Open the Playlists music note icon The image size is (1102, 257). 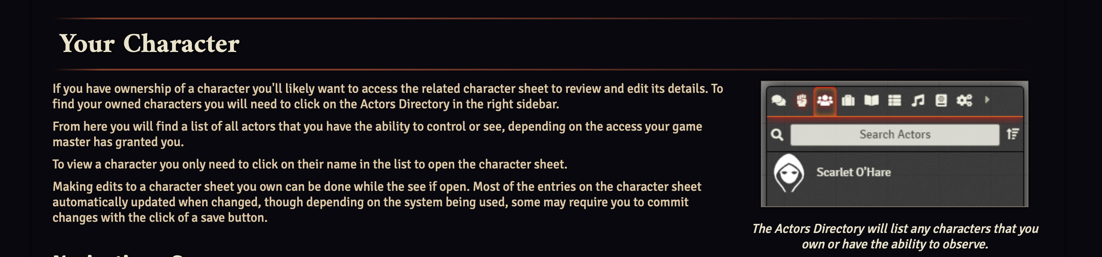(918, 101)
